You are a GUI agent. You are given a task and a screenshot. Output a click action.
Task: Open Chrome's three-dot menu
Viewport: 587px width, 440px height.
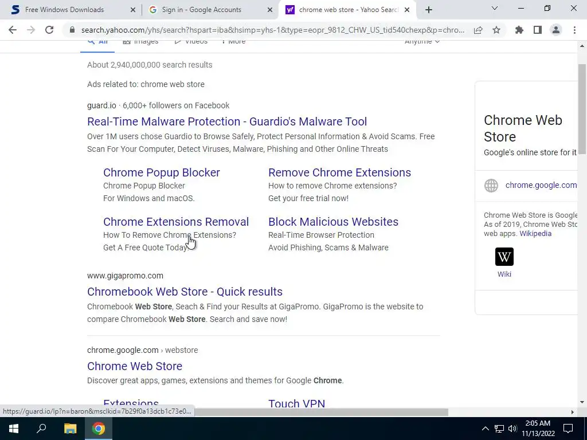point(574,30)
